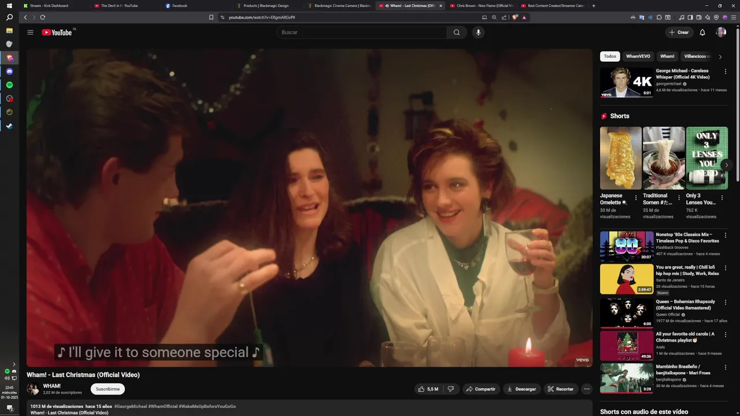Viewport: 740px width, 416px height.
Task: Open the YouTube hamburger guide menu
Action: coord(30,32)
